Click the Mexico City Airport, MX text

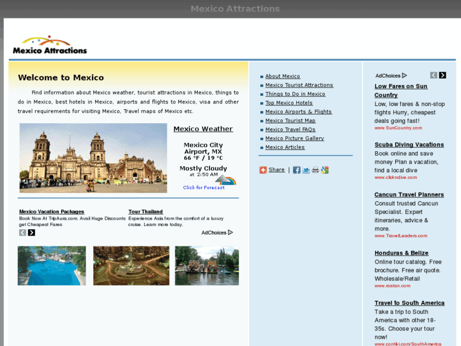pos(203,148)
